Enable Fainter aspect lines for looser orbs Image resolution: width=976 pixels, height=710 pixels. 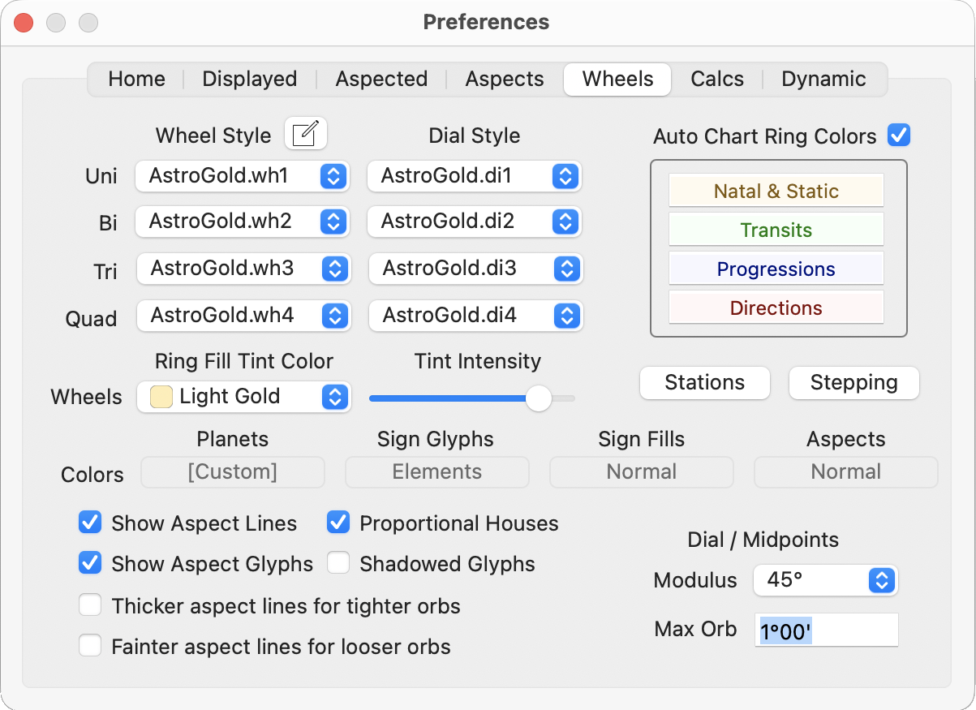click(90, 646)
